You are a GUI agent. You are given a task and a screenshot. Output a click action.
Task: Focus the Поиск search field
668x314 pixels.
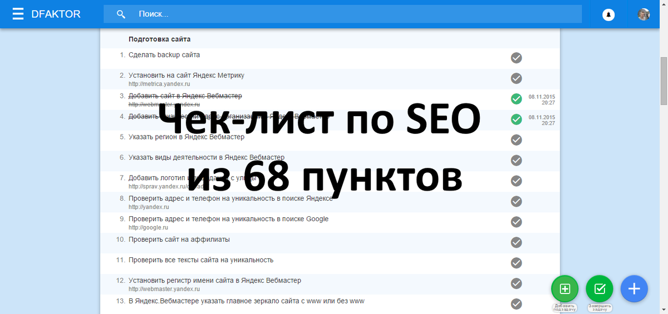tap(342, 14)
